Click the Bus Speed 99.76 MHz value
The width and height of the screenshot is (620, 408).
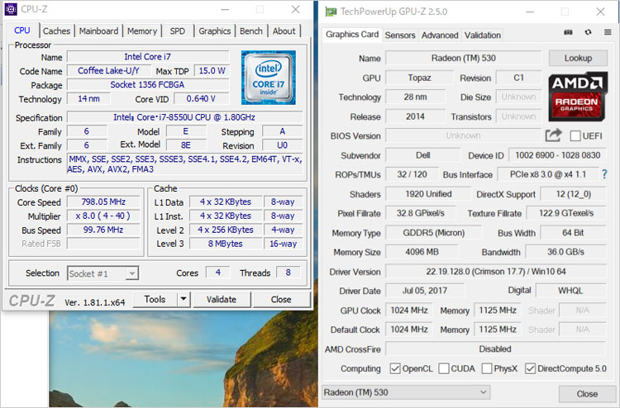pos(103,230)
